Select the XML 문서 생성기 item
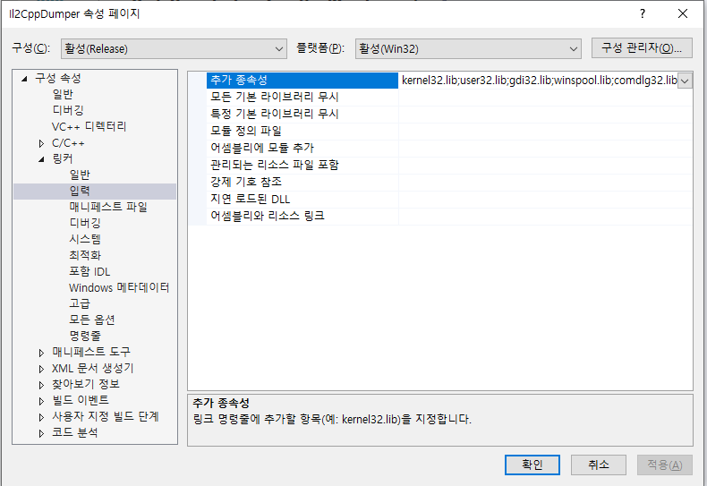The width and height of the screenshot is (707, 486). pyautogui.click(x=93, y=369)
